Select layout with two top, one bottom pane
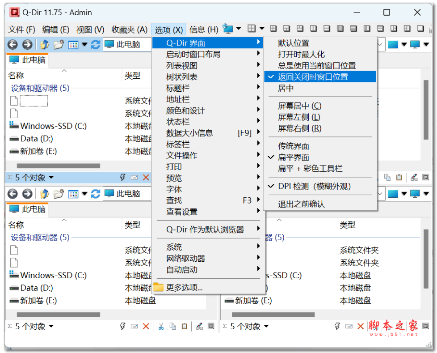Screen dimensions: 437x353 point(300,29)
